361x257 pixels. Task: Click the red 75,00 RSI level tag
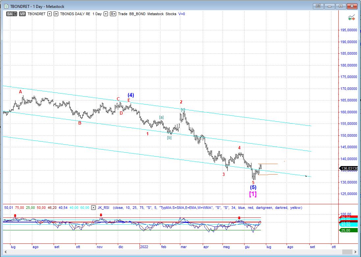[348, 217]
